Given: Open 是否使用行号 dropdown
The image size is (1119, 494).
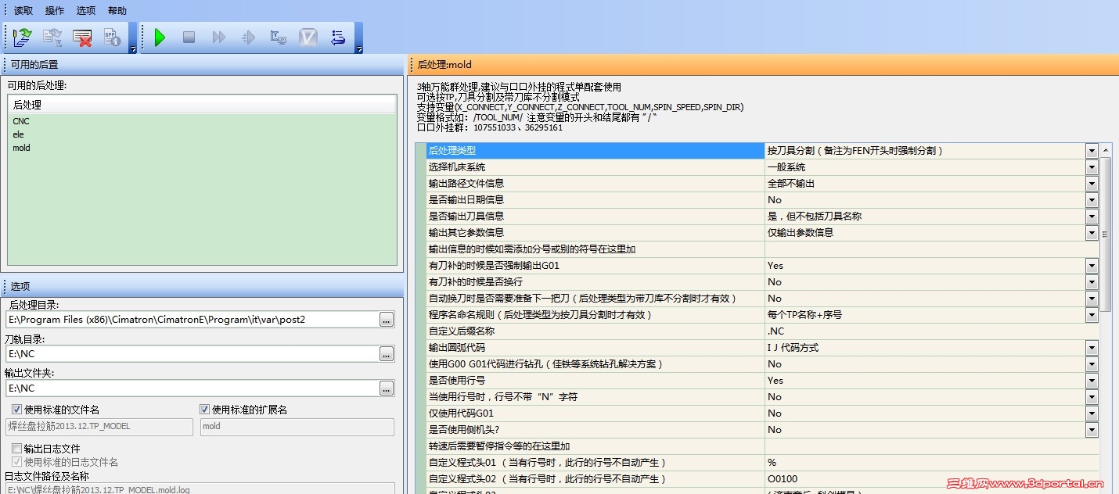Looking at the screenshot, I should pos(1092,381).
